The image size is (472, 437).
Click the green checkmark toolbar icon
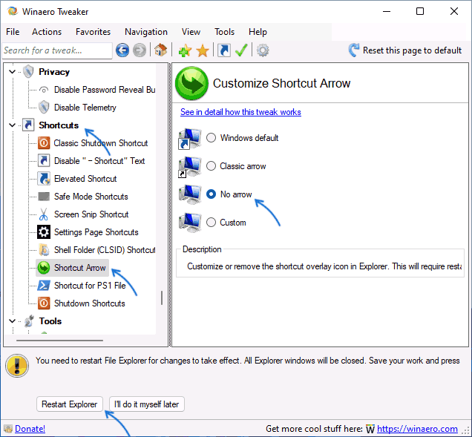click(x=241, y=50)
